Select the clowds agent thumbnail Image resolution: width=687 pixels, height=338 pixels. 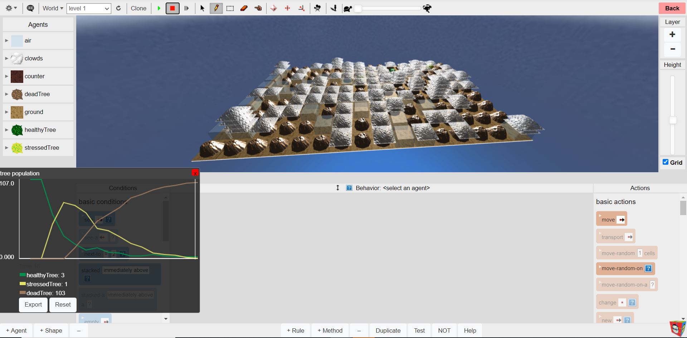pos(17,59)
